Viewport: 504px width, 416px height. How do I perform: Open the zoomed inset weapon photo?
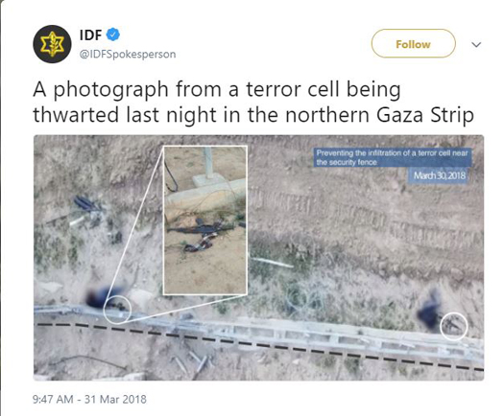click(x=205, y=220)
